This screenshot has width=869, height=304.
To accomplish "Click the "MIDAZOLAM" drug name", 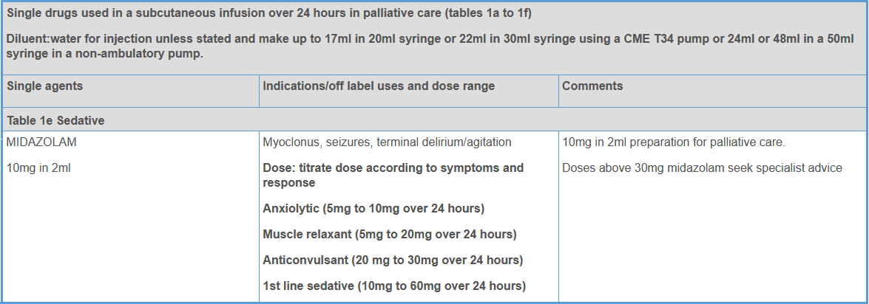I will (41, 142).
